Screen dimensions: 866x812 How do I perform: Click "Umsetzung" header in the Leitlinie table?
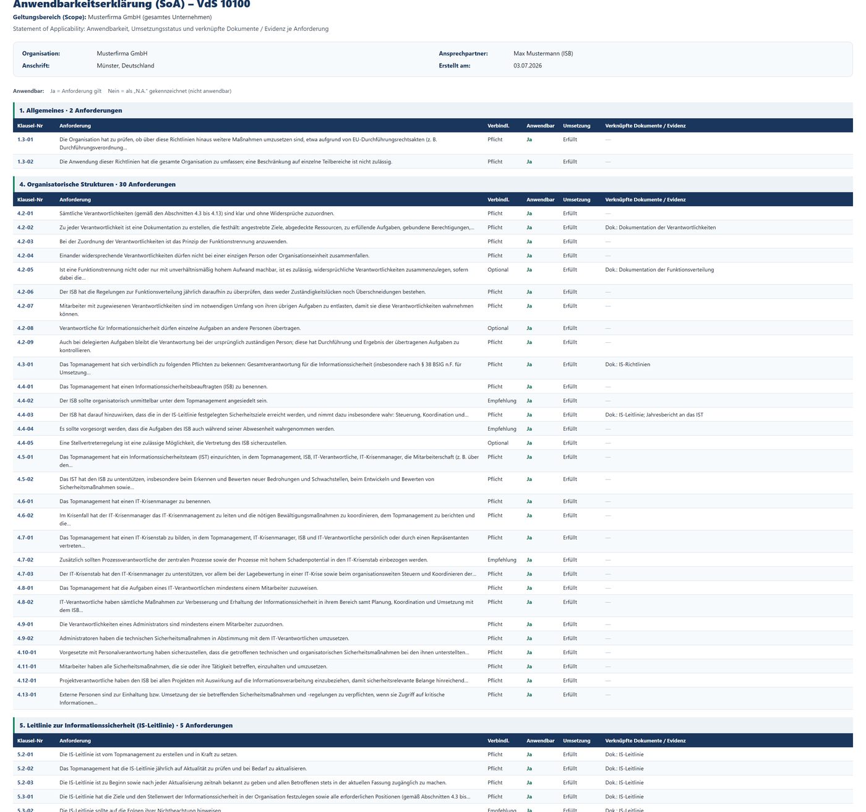pos(577,741)
